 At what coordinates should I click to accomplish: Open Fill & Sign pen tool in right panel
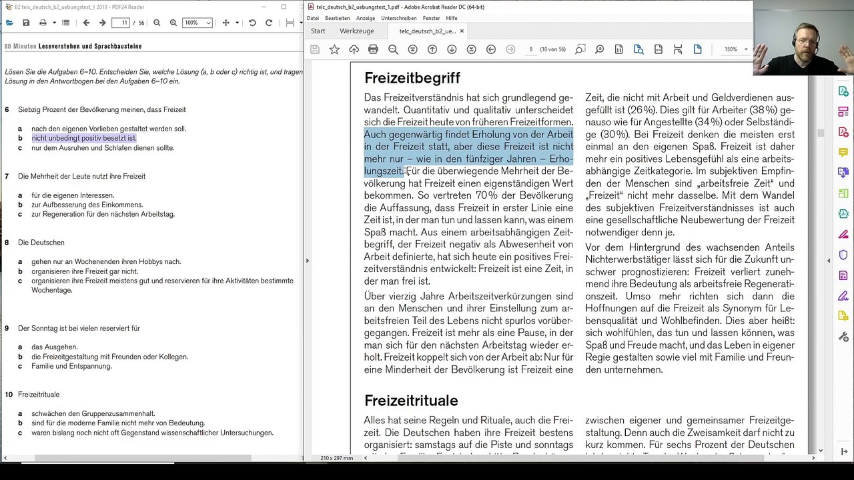(843, 296)
